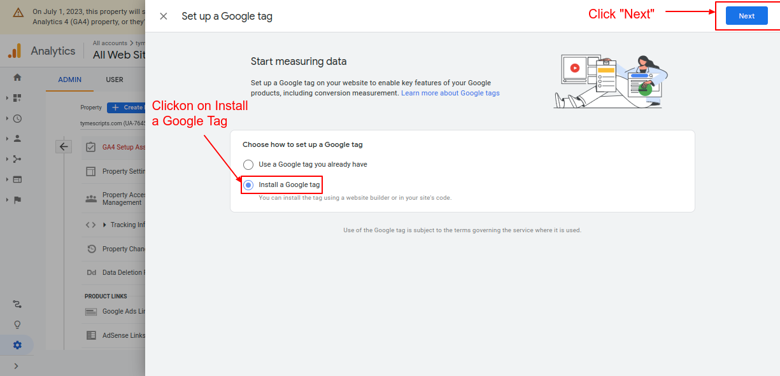The image size is (780, 376).
Task: Open the Reports icon in the left sidebar
Action: 17,97
